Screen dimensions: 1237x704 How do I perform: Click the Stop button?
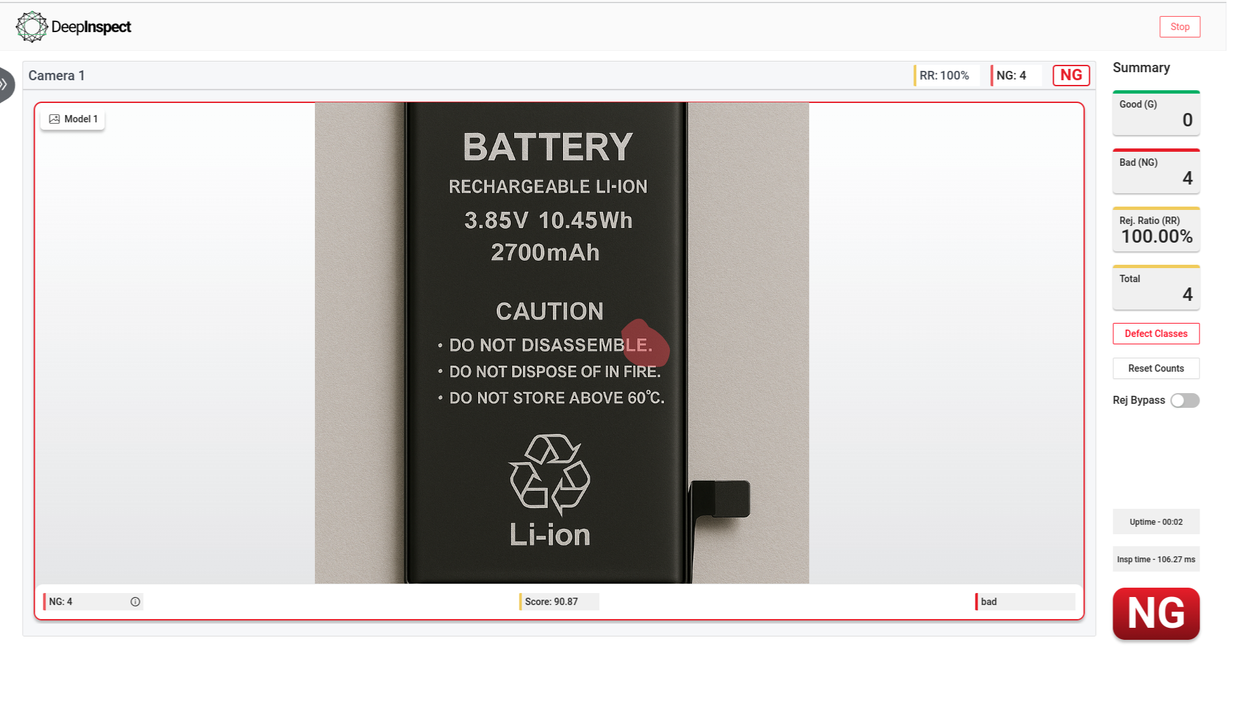click(x=1179, y=27)
